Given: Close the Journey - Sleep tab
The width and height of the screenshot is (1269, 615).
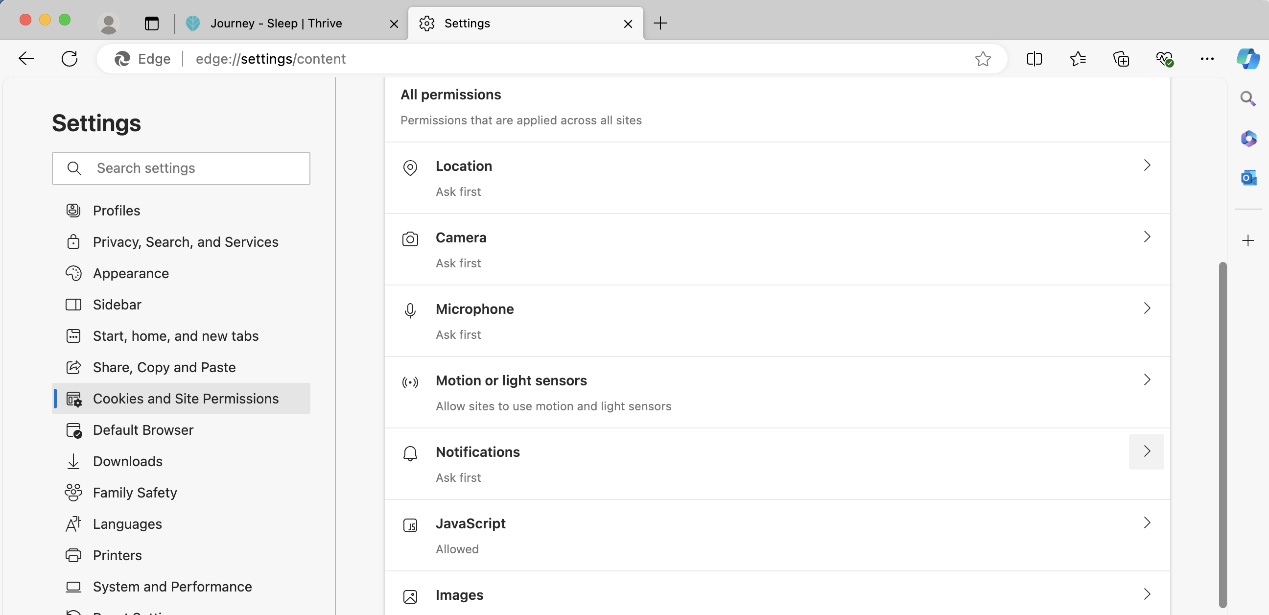Looking at the screenshot, I should 394,24.
